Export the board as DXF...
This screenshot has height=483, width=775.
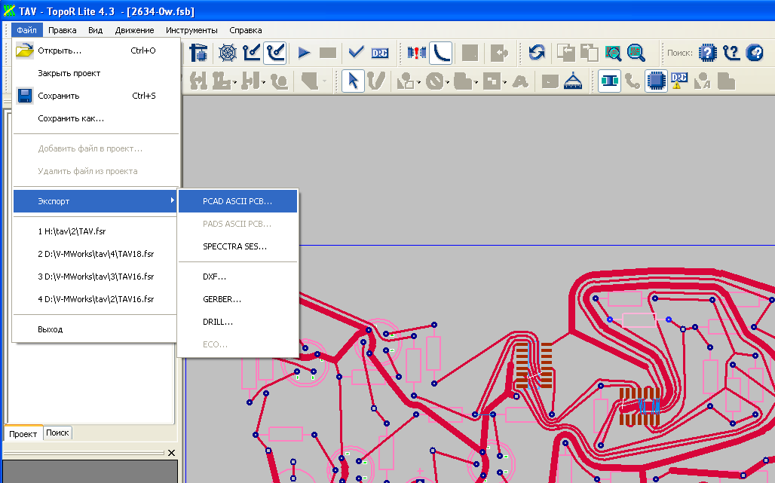[x=237, y=277]
